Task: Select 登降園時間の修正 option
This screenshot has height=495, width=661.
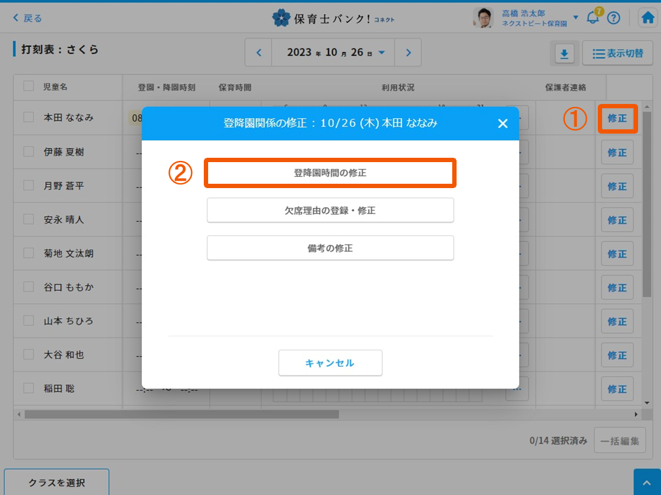Action: coord(330,173)
